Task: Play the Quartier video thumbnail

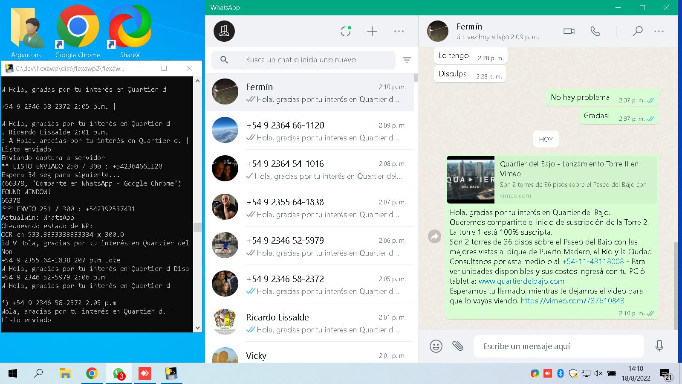Action: click(471, 180)
